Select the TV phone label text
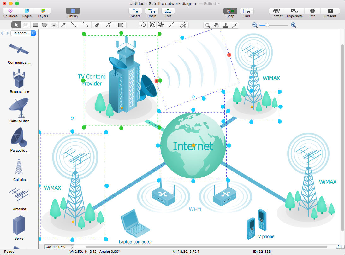Viewport: 345px width, 255px height. (x=265, y=236)
